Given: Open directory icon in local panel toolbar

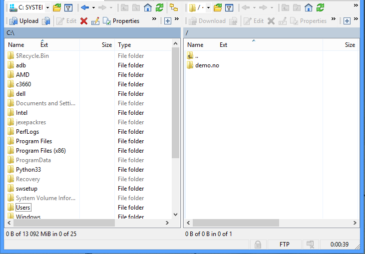Looking at the screenshot, I should [x=57, y=7].
